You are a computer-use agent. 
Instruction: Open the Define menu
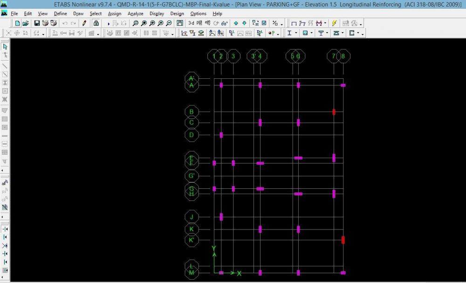click(x=60, y=14)
